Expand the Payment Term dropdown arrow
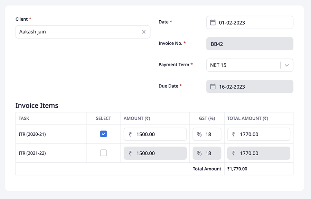 coord(287,65)
